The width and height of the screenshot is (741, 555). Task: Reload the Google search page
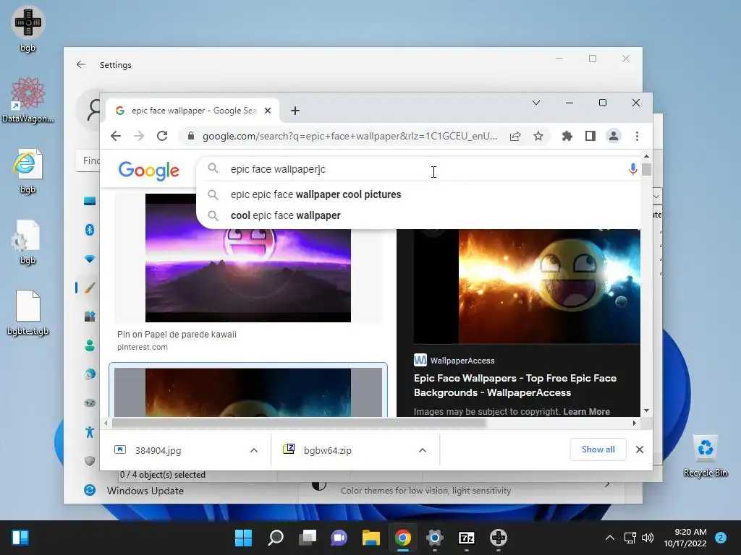coord(162,137)
